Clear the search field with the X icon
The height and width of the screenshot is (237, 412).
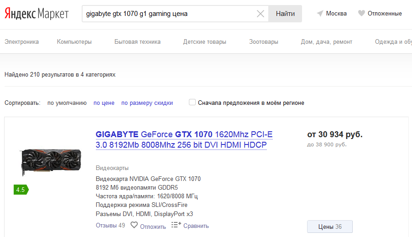pyautogui.click(x=261, y=14)
